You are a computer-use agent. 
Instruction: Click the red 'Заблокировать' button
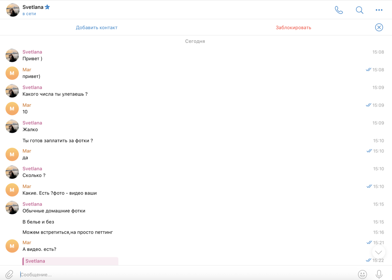pos(293,28)
